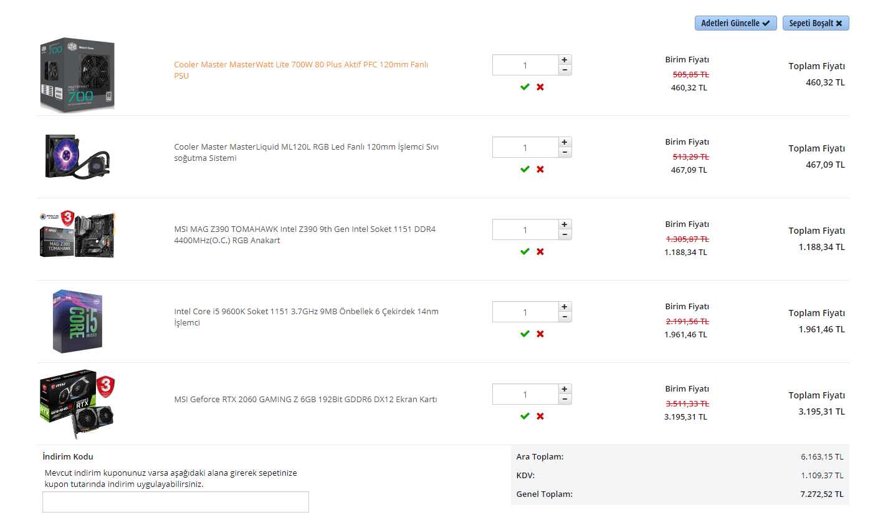Increase quantity of MasterLiquid ML120L cooler
This screenshot has width=888, height=515.
565,142
